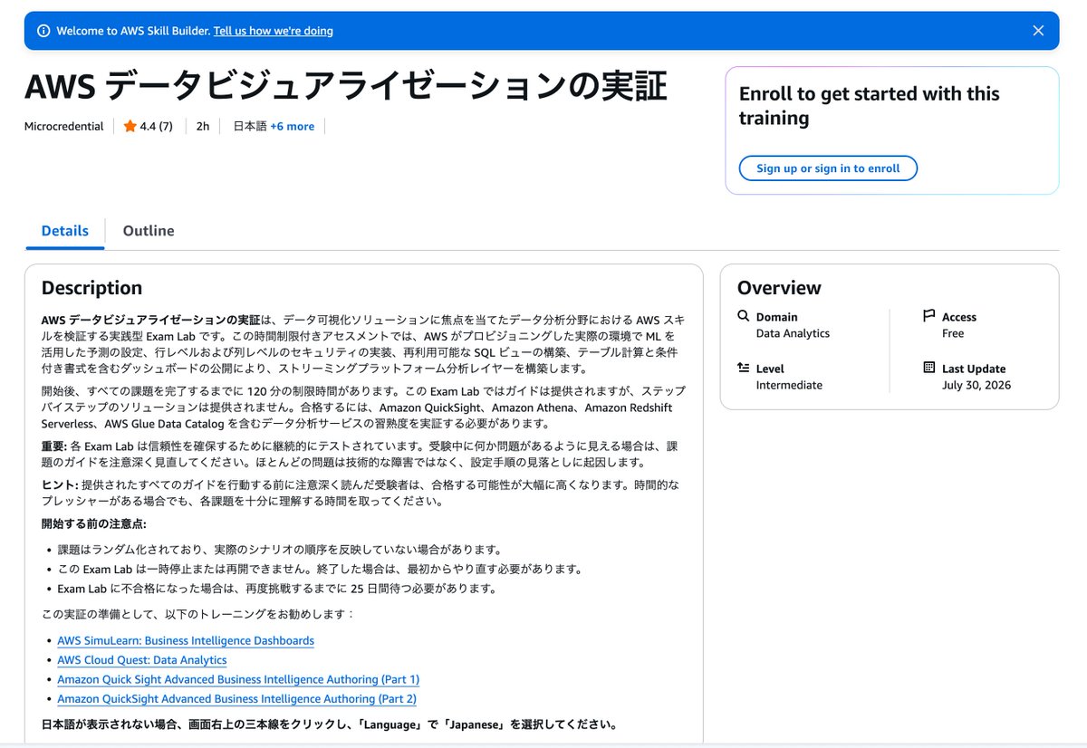This screenshot has height=748, width=1087.
Task: Click the 'Microcredential' label
Action: (x=64, y=127)
